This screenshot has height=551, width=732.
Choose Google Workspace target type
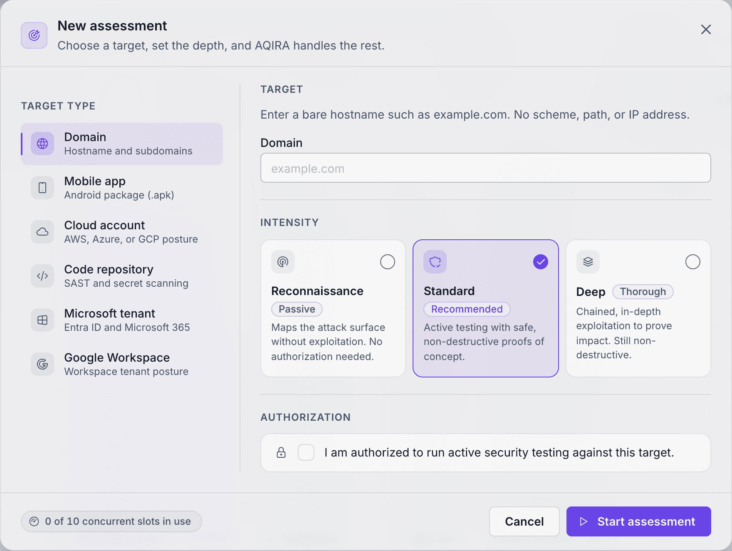pyautogui.click(x=122, y=364)
